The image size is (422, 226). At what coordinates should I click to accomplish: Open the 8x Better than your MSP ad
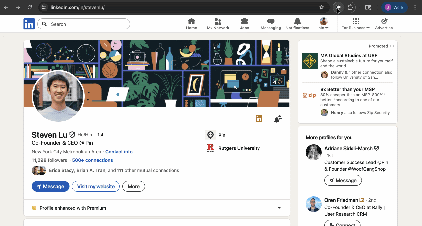(x=348, y=89)
